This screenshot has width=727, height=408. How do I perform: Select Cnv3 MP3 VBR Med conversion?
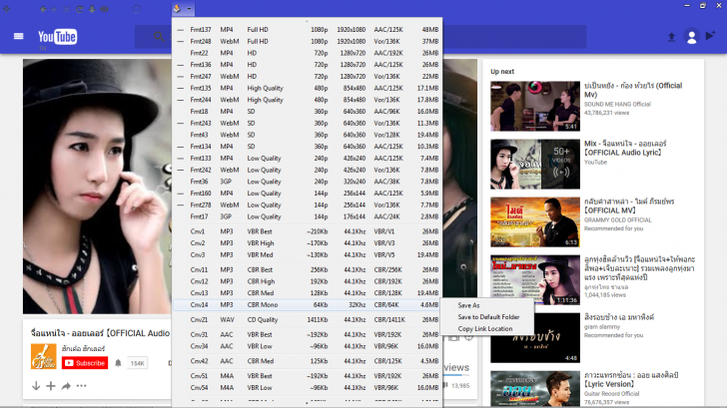[307, 255]
